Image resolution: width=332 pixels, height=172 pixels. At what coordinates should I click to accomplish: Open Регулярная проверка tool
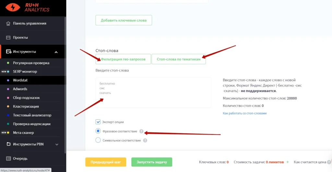point(31,63)
